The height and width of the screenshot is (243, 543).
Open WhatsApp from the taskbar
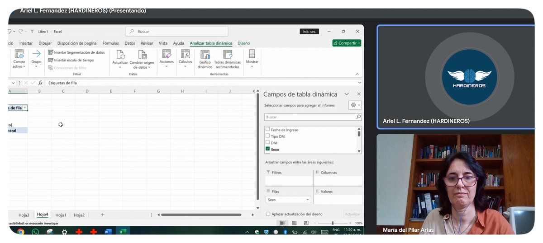coord(35,232)
